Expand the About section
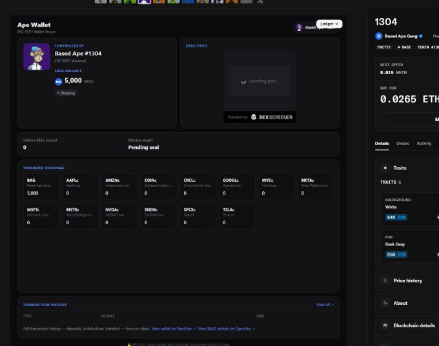Screen dimensions: 439x346 tap(407, 303)
